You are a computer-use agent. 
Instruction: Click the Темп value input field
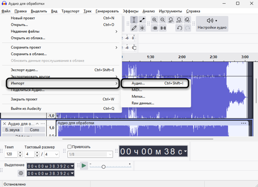pos(11,154)
